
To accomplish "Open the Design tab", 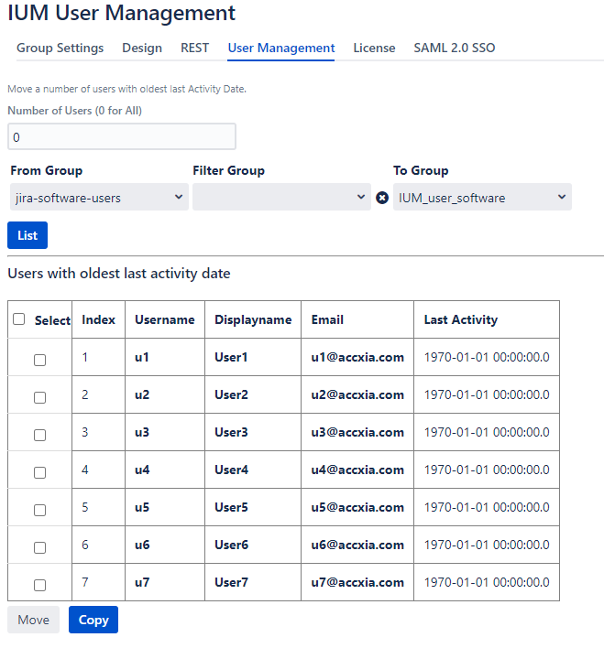I will point(142,48).
